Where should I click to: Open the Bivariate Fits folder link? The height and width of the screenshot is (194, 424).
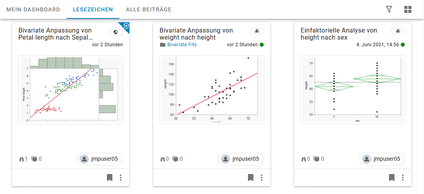pos(182,45)
